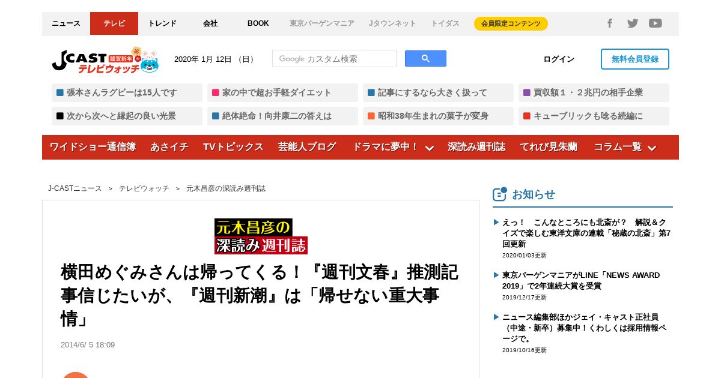The height and width of the screenshot is (378, 721).
Task: Click the J-CAST テレビウォッチ logo
Action: 105,60
